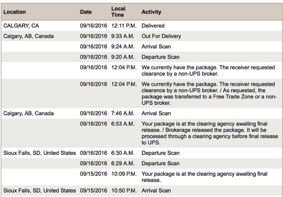
Task: Click the Date column header
Action: 86,12
